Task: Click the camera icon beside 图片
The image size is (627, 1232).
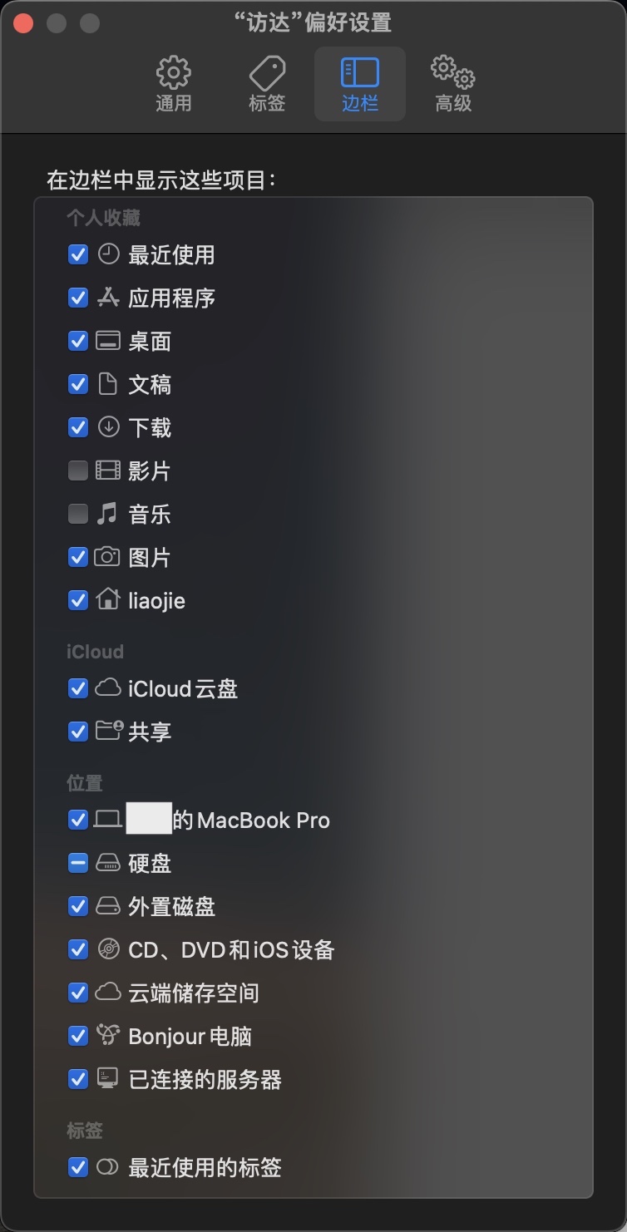Action: pyautogui.click(x=107, y=557)
